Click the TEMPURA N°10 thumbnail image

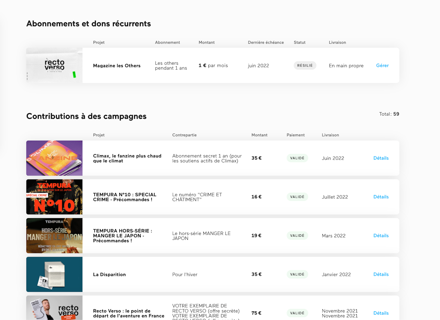click(x=54, y=197)
